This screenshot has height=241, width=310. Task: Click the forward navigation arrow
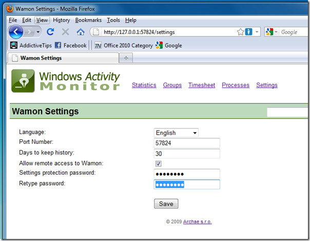coord(29,32)
